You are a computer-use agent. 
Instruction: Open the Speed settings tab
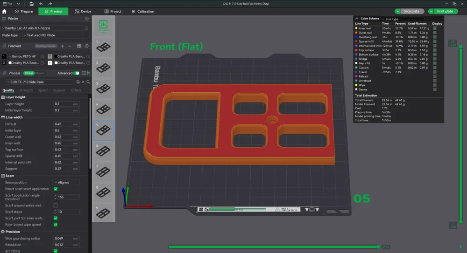pyautogui.click(x=42, y=90)
